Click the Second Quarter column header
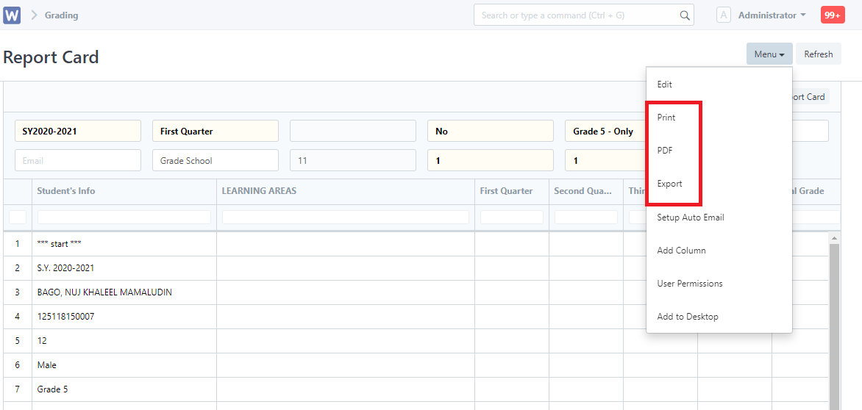The width and height of the screenshot is (862, 410). [586, 191]
